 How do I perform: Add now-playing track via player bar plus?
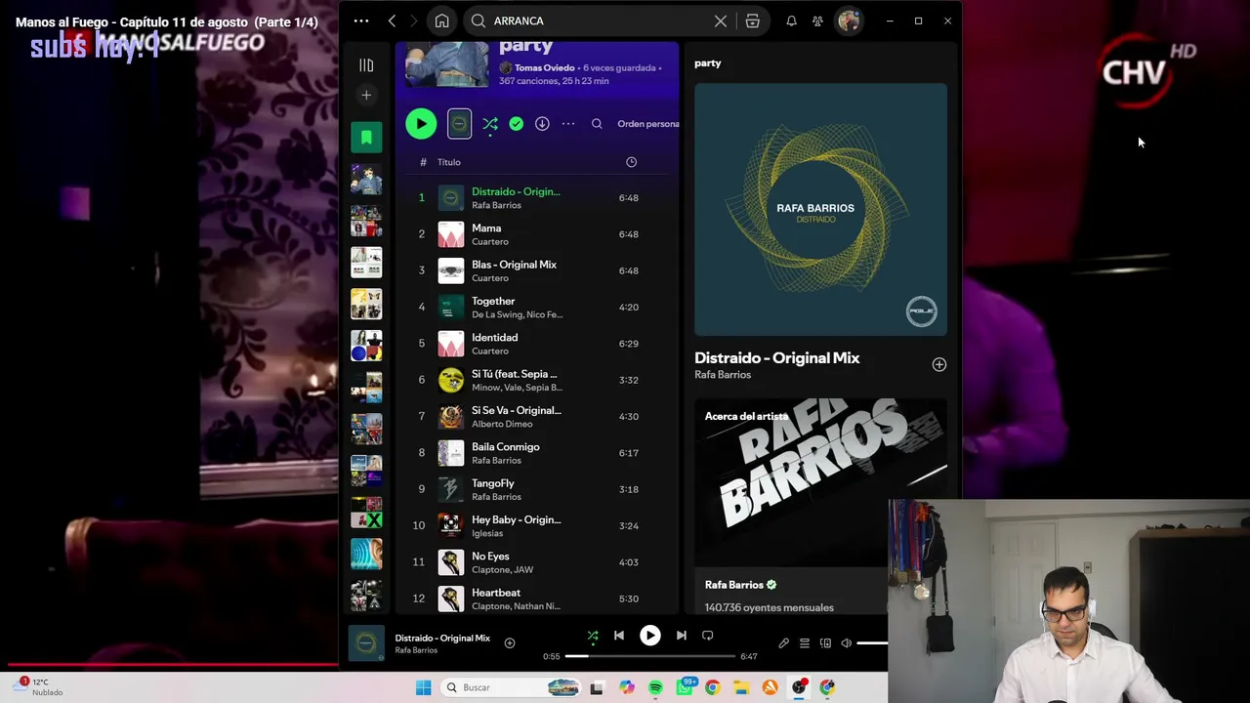(x=509, y=642)
